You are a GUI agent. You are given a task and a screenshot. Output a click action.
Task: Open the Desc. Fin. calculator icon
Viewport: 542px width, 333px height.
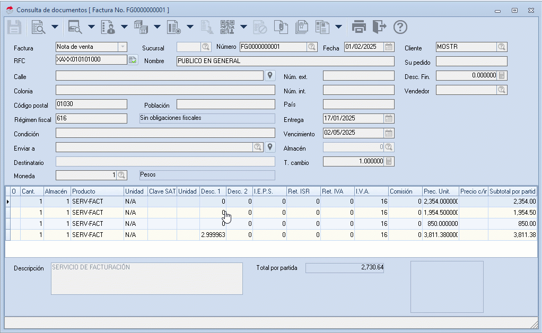(x=502, y=75)
